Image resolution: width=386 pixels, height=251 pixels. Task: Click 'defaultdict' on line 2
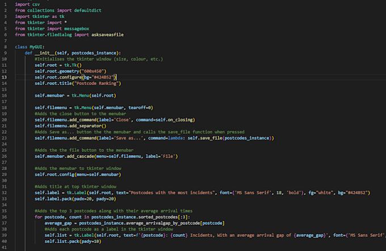[87, 10]
